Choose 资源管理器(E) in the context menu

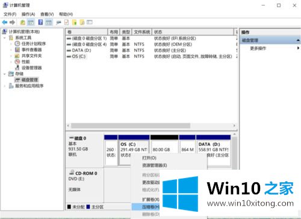coord(155,165)
